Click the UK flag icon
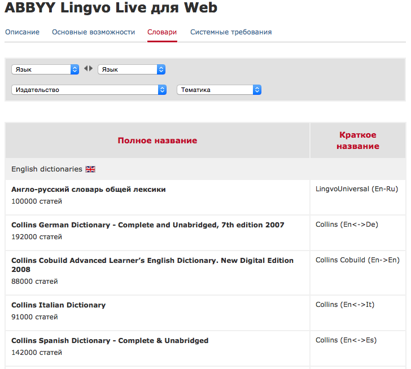This screenshot has width=411, height=369. 90,169
